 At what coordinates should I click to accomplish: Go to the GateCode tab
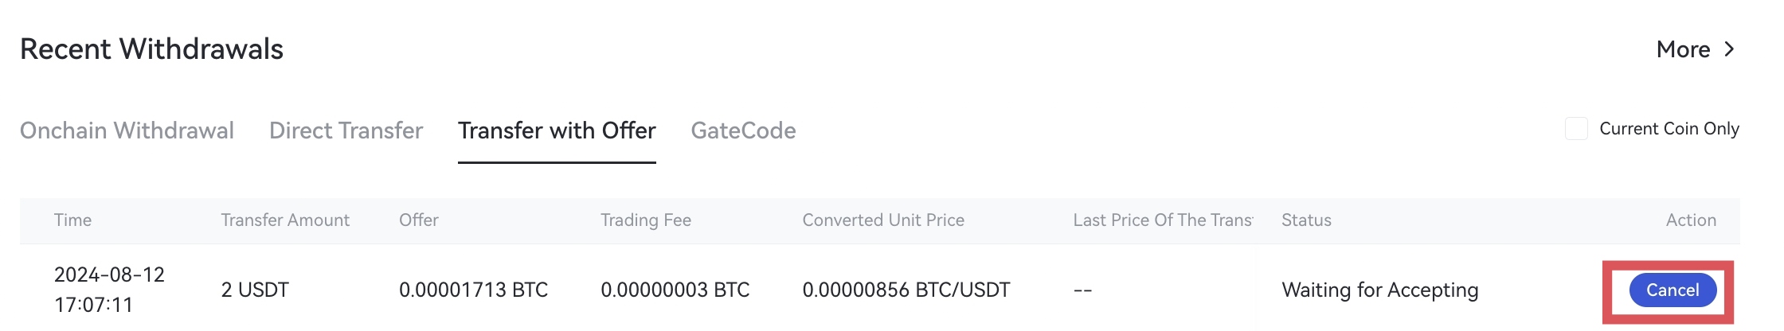tap(743, 130)
